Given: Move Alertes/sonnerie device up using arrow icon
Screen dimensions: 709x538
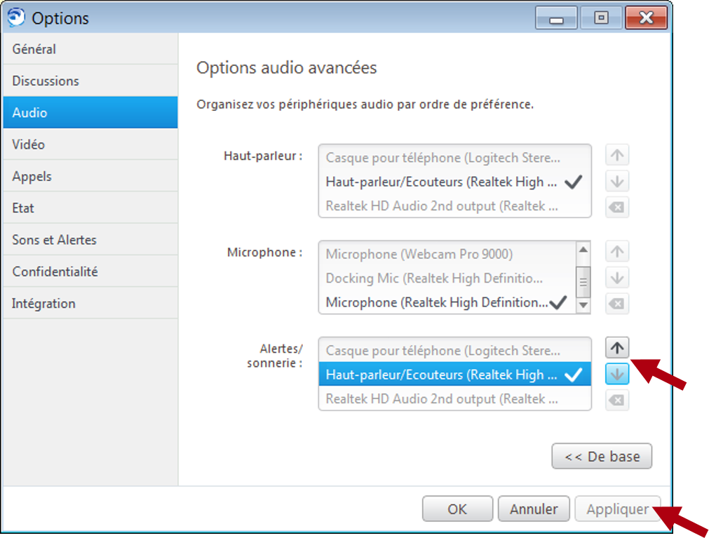Looking at the screenshot, I should (616, 347).
